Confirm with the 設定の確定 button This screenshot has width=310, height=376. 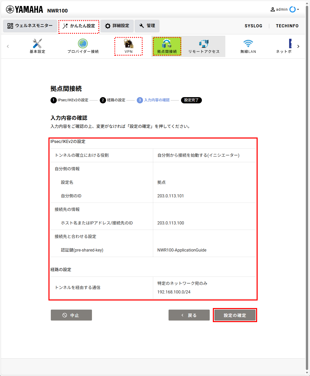click(x=235, y=315)
